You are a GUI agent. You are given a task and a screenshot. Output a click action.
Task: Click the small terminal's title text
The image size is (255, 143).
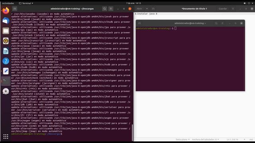(190, 23)
